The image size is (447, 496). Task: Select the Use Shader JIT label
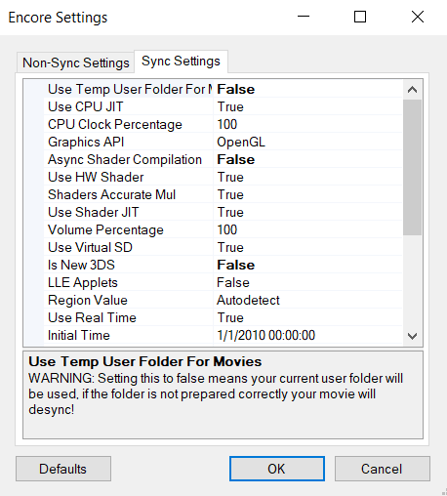coord(93,212)
